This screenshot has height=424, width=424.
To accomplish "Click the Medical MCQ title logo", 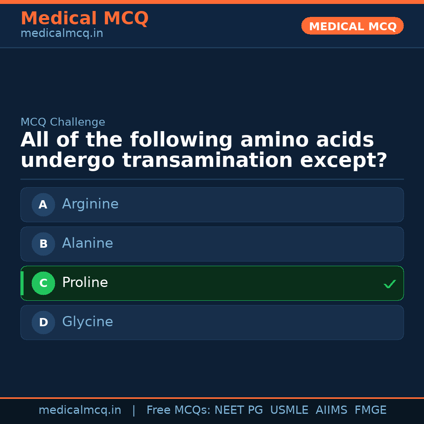I will tap(84, 18).
